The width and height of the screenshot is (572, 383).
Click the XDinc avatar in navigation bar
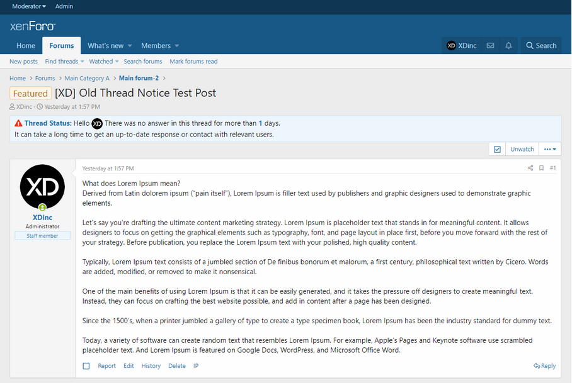451,45
